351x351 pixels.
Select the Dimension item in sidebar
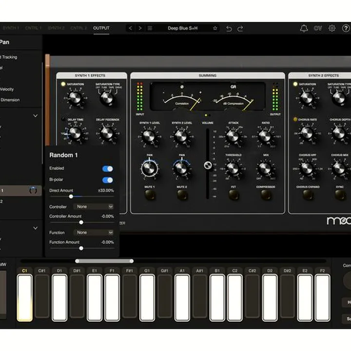10,100
